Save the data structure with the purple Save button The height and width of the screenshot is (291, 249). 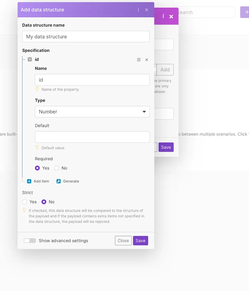[140, 240]
